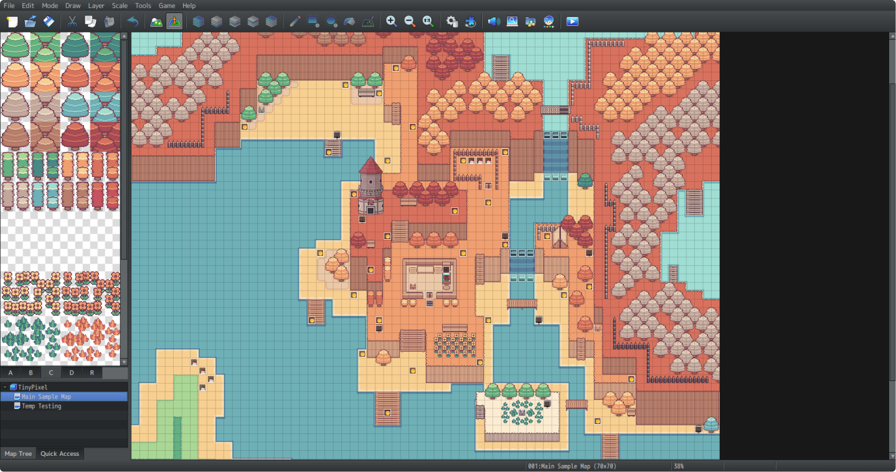This screenshot has width=896, height=472.
Task: Open the Edit menu
Action: [28, 6]
